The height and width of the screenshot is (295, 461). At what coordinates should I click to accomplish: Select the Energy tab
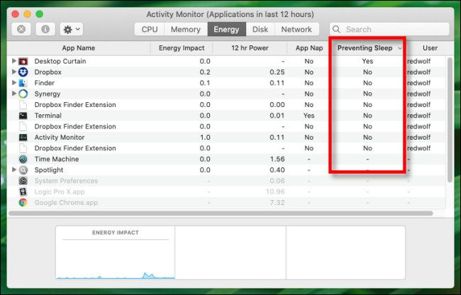coord(226,29)
